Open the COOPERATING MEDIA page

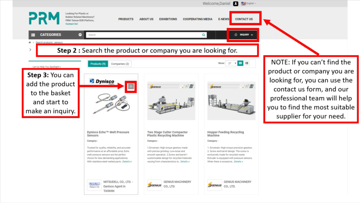[x=198, y=19]
